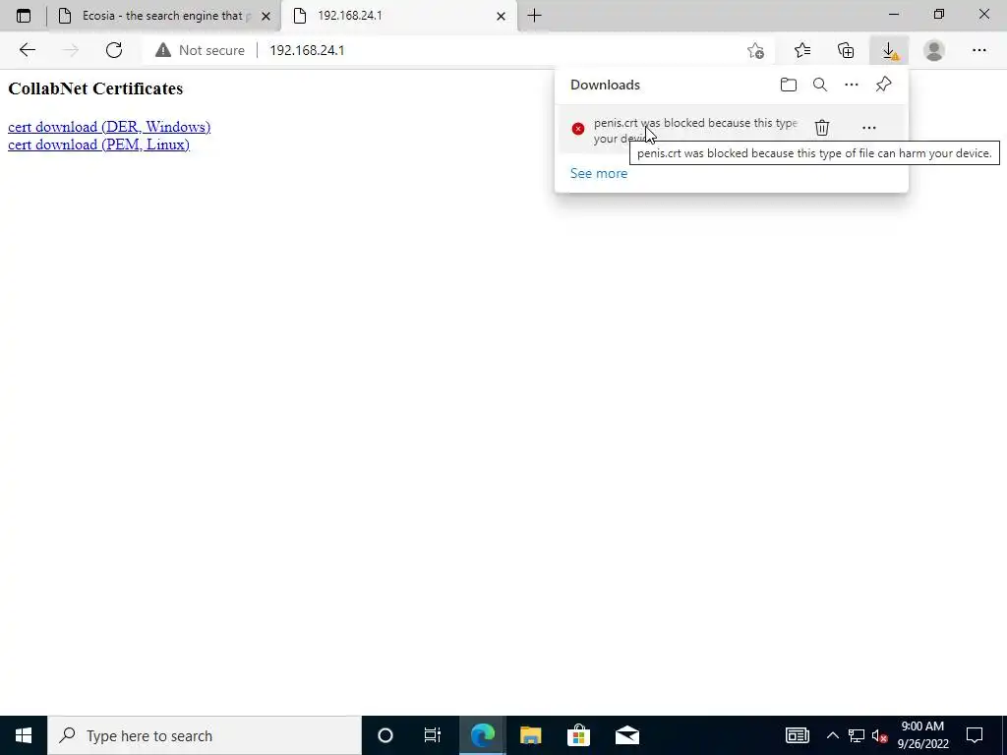
Task: Open more actions for penis.crt download
Action: pyautogui.click(x=869, y=128)
